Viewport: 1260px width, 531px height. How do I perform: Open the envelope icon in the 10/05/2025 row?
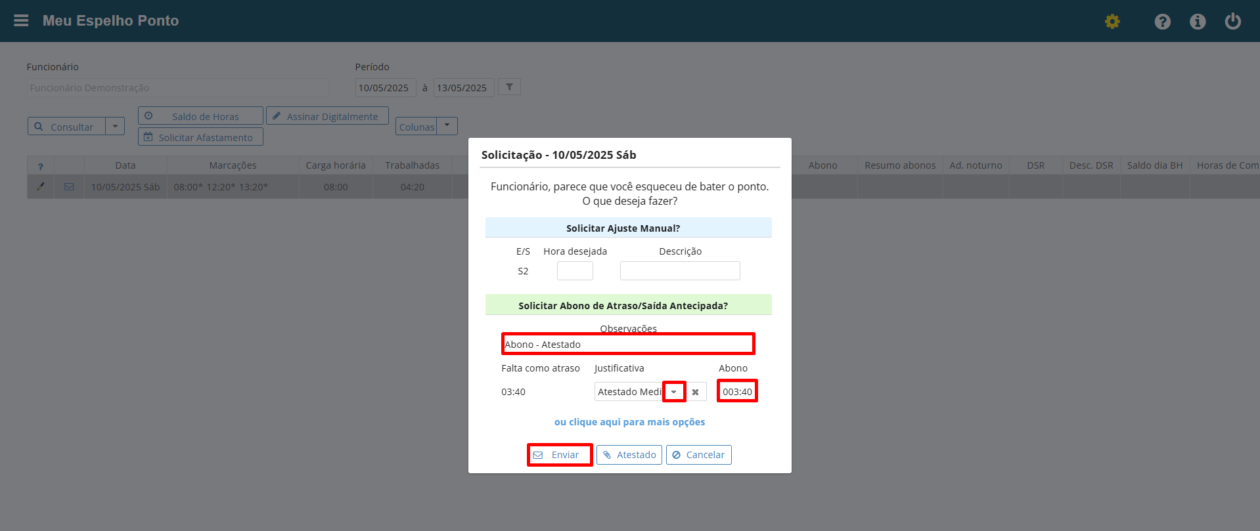pos(69,186)
